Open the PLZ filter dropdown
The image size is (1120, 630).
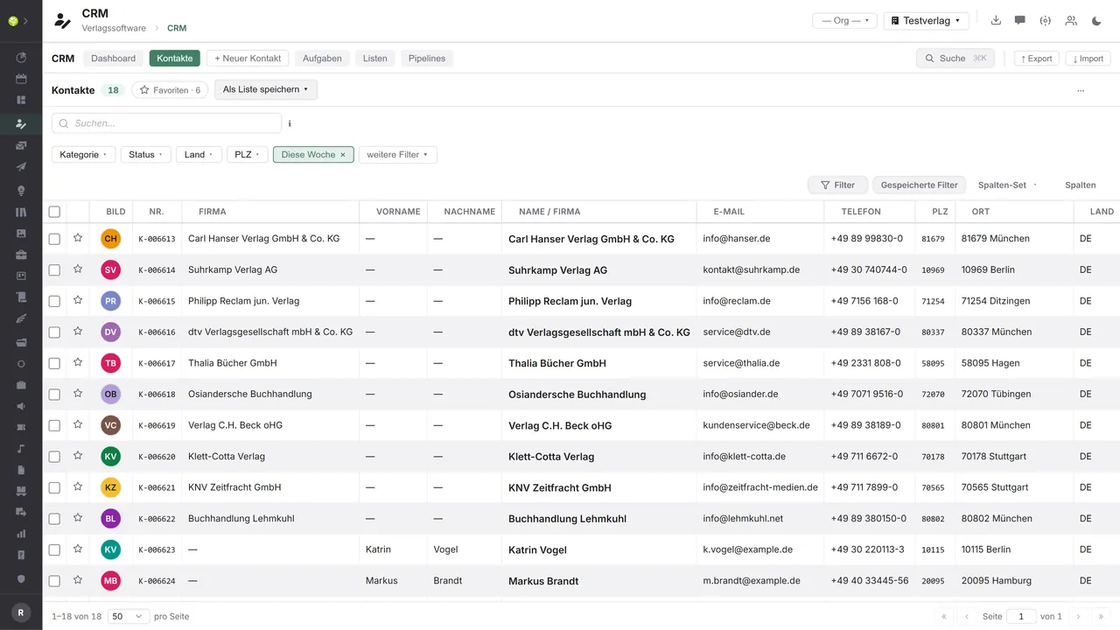[248, 155]
